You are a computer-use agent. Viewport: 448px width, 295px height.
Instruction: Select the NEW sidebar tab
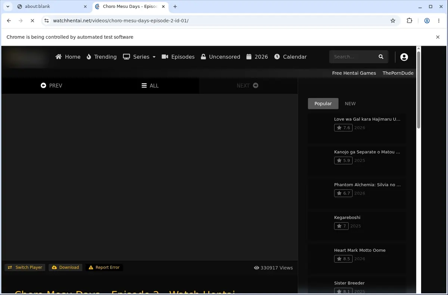pos(350,103)
